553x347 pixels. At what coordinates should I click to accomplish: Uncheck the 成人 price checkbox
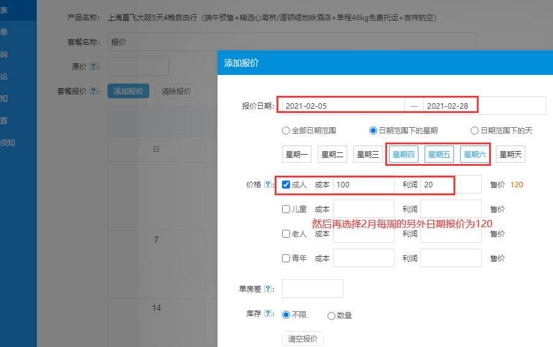(x=286, y=185)
